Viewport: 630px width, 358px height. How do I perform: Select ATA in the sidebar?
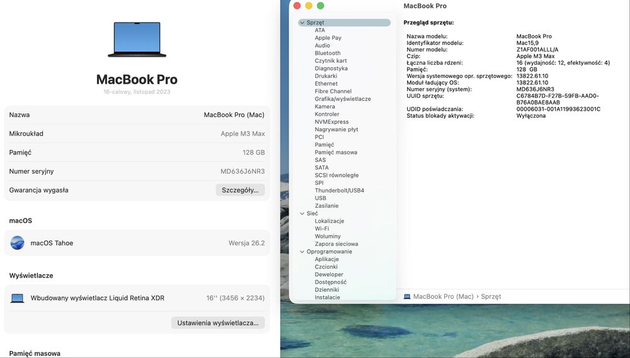[320, 30]
